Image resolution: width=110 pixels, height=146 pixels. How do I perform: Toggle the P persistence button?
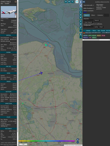point(81,28)
